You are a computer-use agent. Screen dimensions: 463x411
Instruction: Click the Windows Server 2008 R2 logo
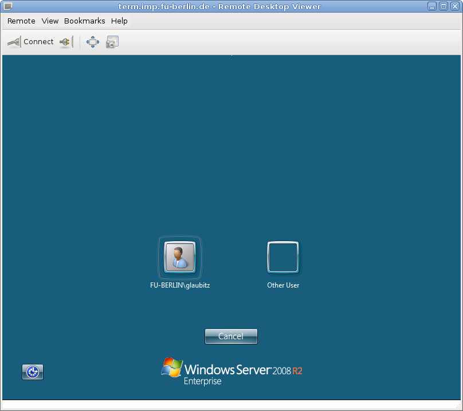231,371
